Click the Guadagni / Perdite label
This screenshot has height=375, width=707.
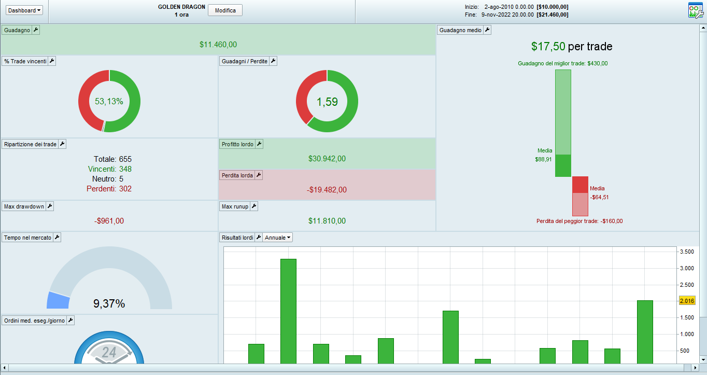245,61
